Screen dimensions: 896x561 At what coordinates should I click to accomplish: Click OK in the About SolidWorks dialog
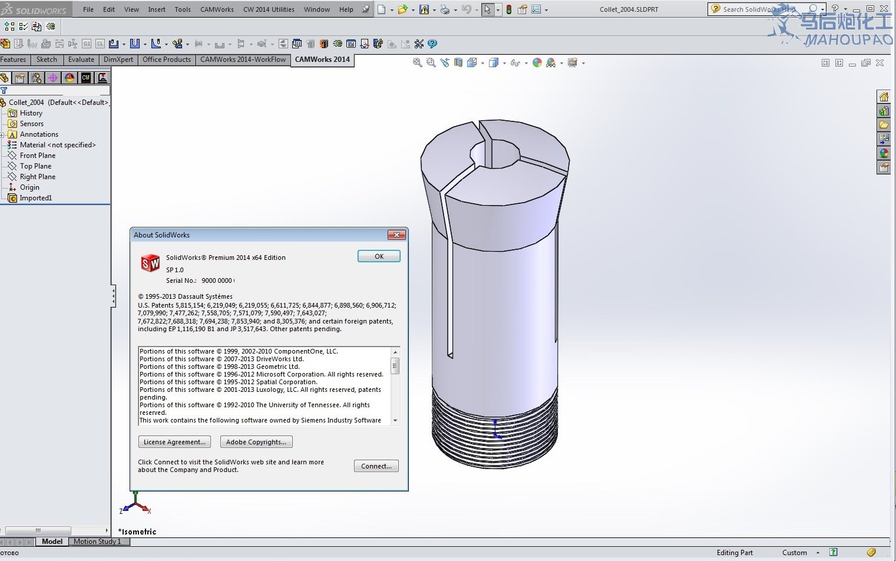click(x=379, y=256)
